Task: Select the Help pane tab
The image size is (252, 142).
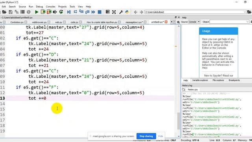Action: [x=185, y=80]
